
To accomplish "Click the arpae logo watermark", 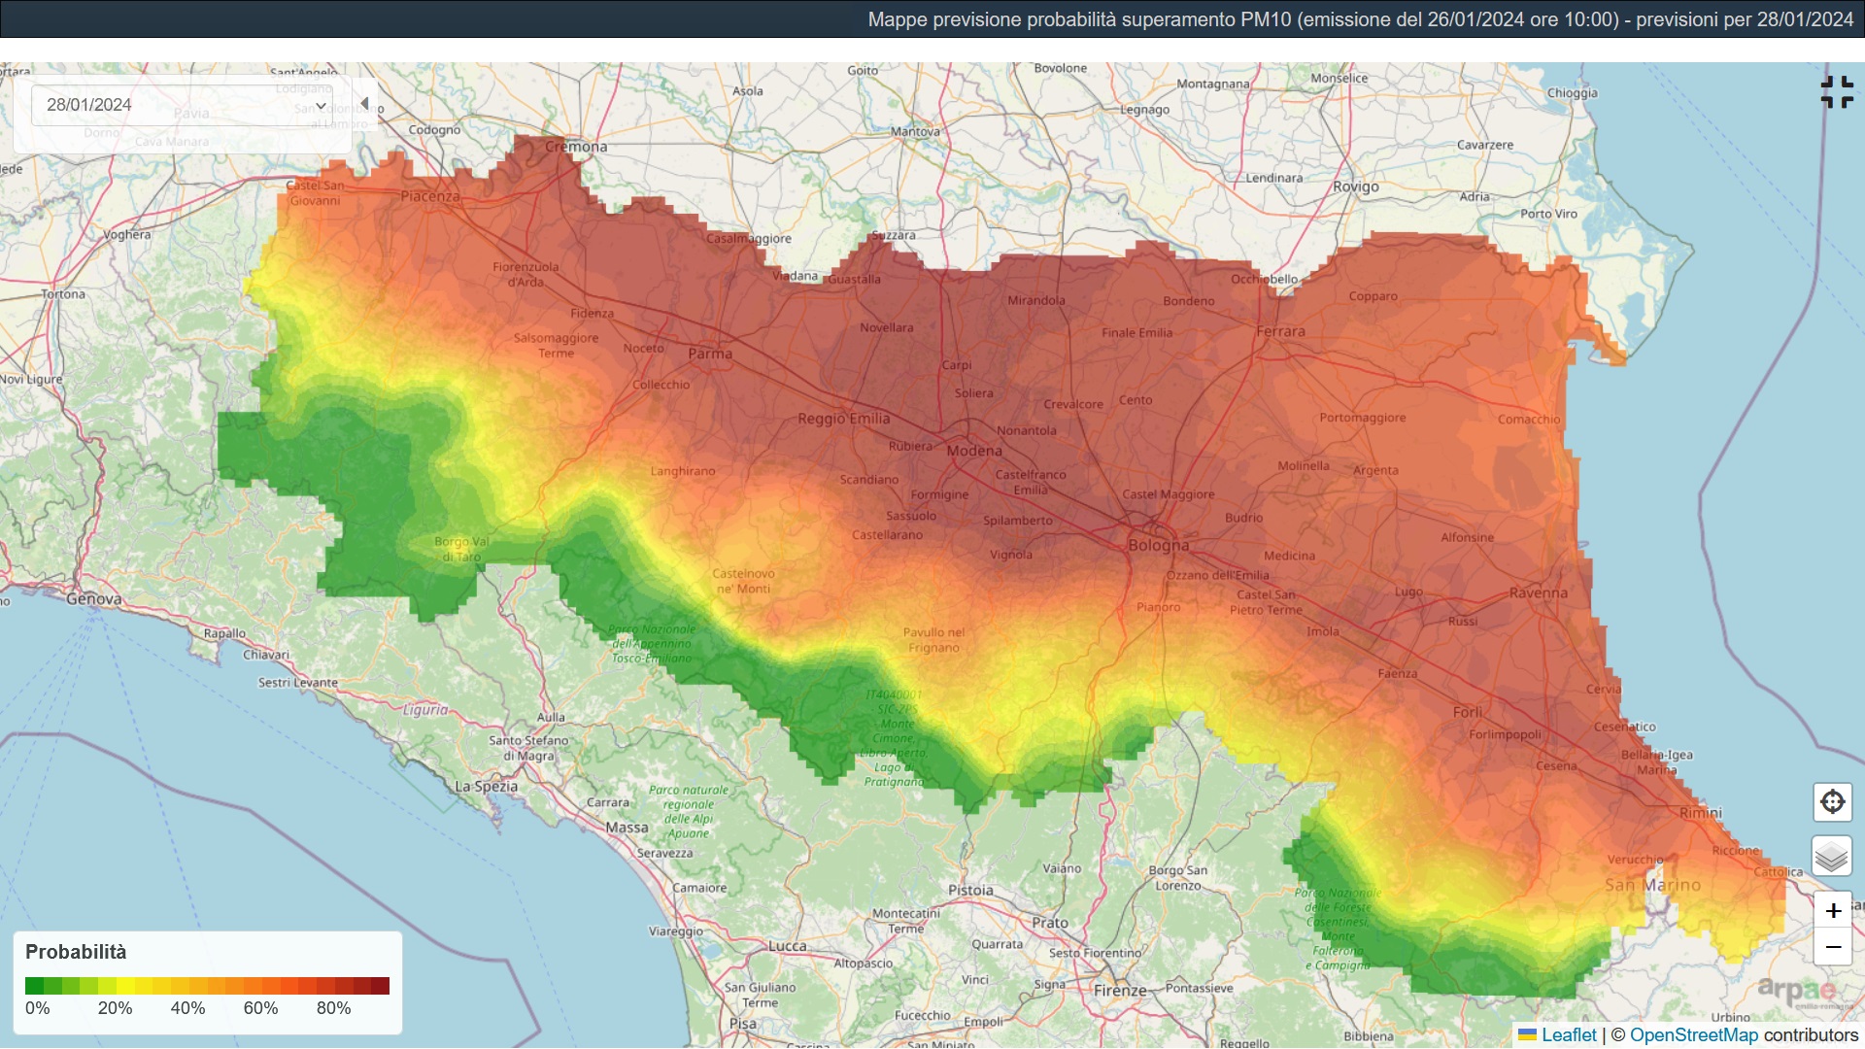I will point(1797,992).
